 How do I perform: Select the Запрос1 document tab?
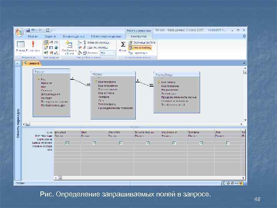pyautogui.click(x=32, y=63)
